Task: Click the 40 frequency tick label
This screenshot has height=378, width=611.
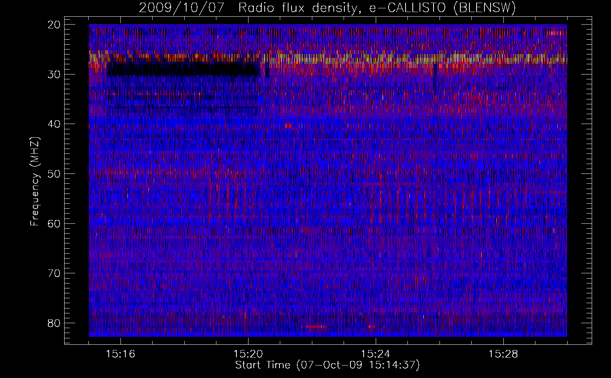Action: (x=54, y=124)
